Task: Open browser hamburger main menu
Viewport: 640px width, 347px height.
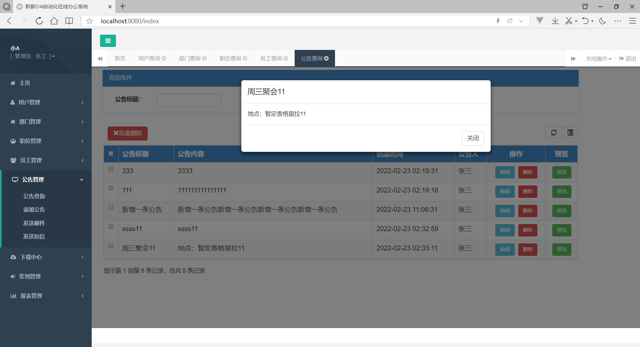Action: click(633, 21)
